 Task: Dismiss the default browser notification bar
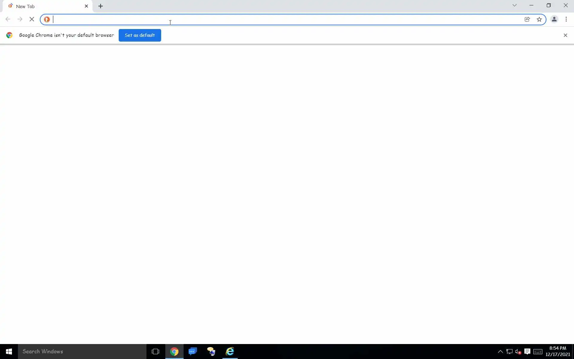565,35
